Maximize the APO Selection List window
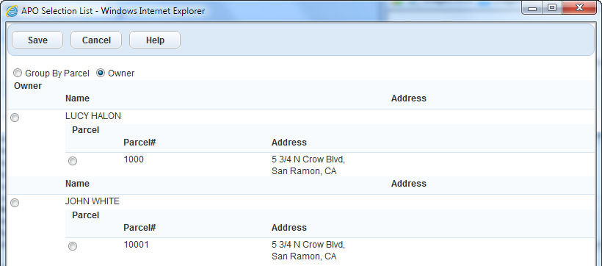 (x=552, y=8)
